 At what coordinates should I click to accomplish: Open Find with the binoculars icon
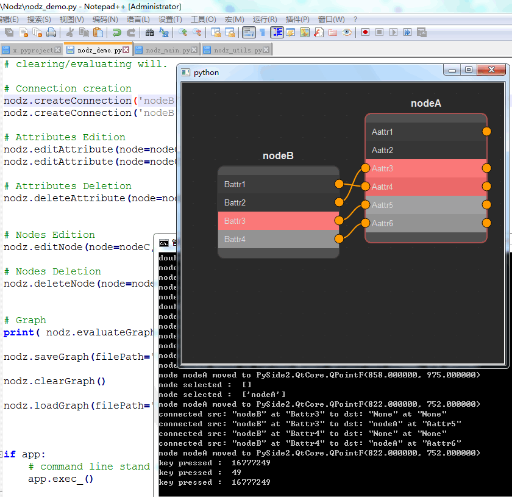(x=149, y=32)
